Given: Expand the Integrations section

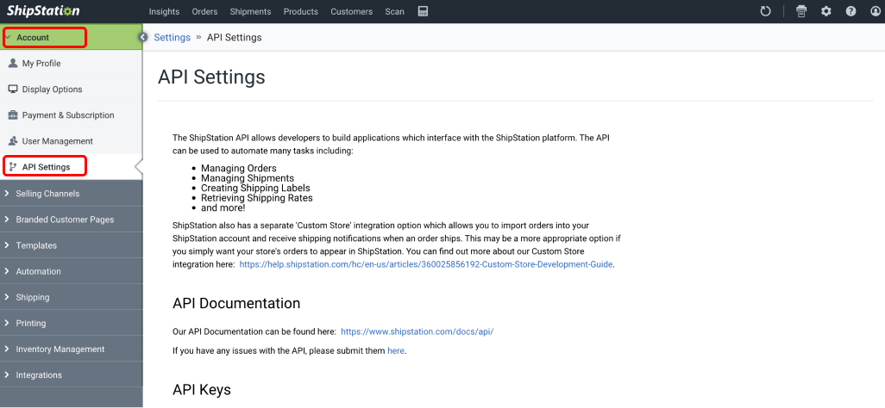Looking at the screenshot, I should point(71,374).
